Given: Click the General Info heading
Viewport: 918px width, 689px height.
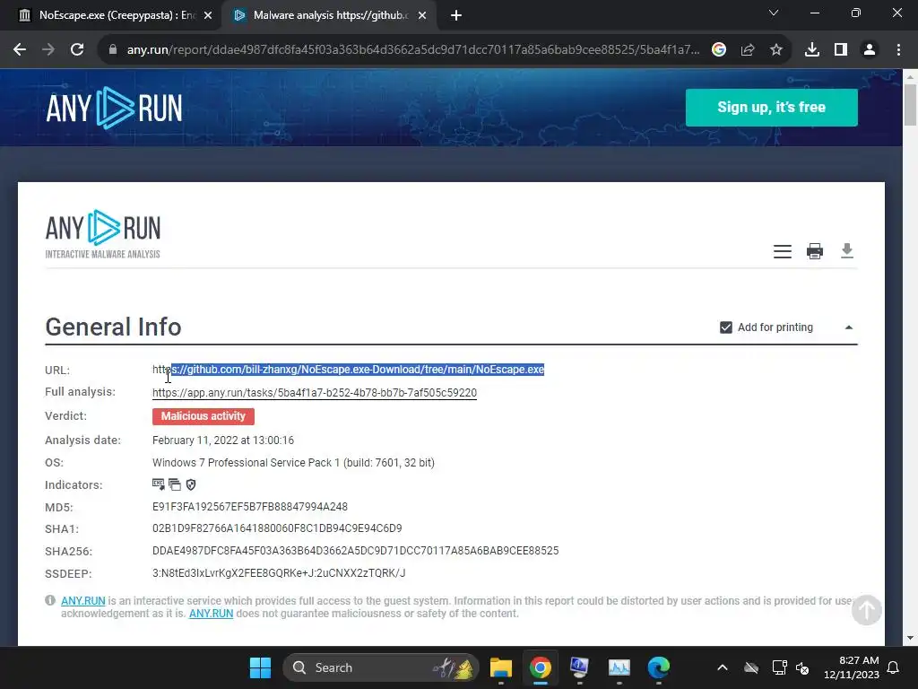Looking at the screenshot, I should pos(114,327).
